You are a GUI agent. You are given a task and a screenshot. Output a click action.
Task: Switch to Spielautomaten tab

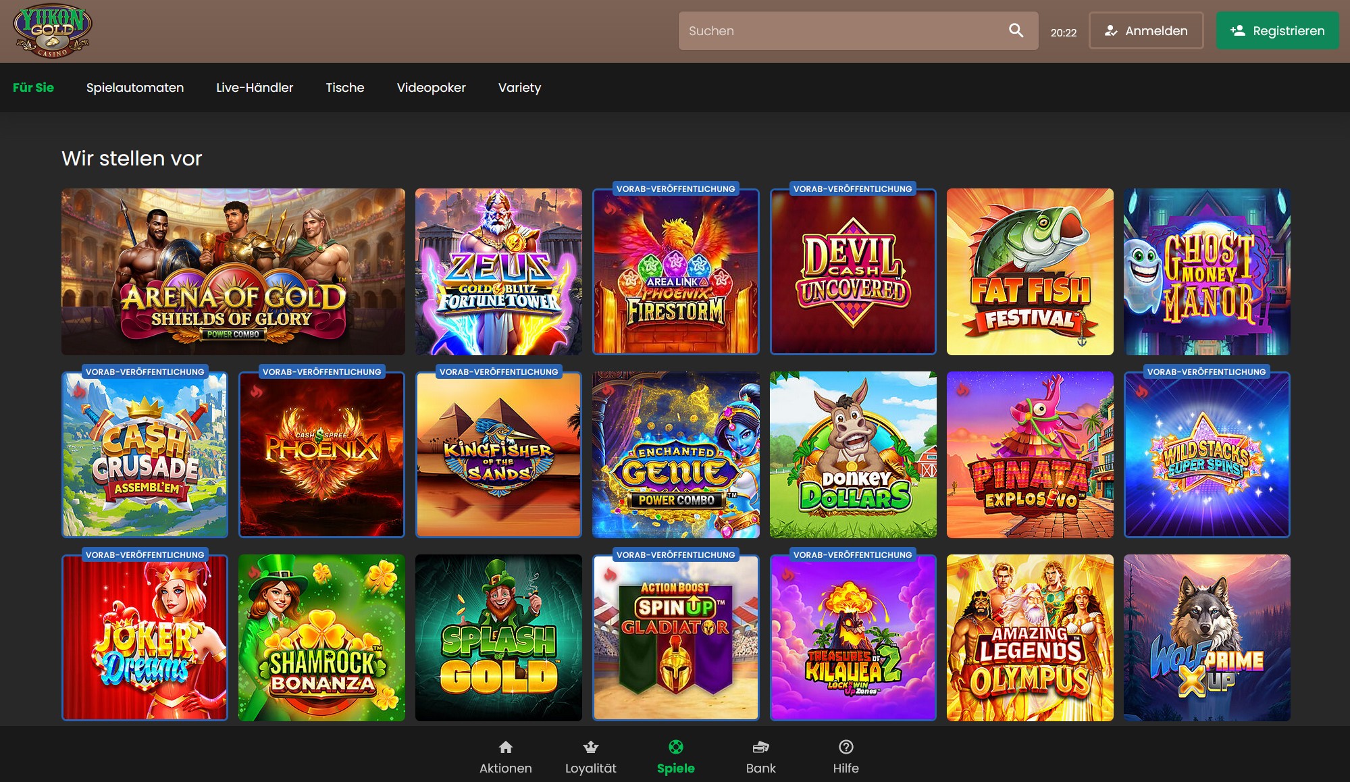point(135,88)
